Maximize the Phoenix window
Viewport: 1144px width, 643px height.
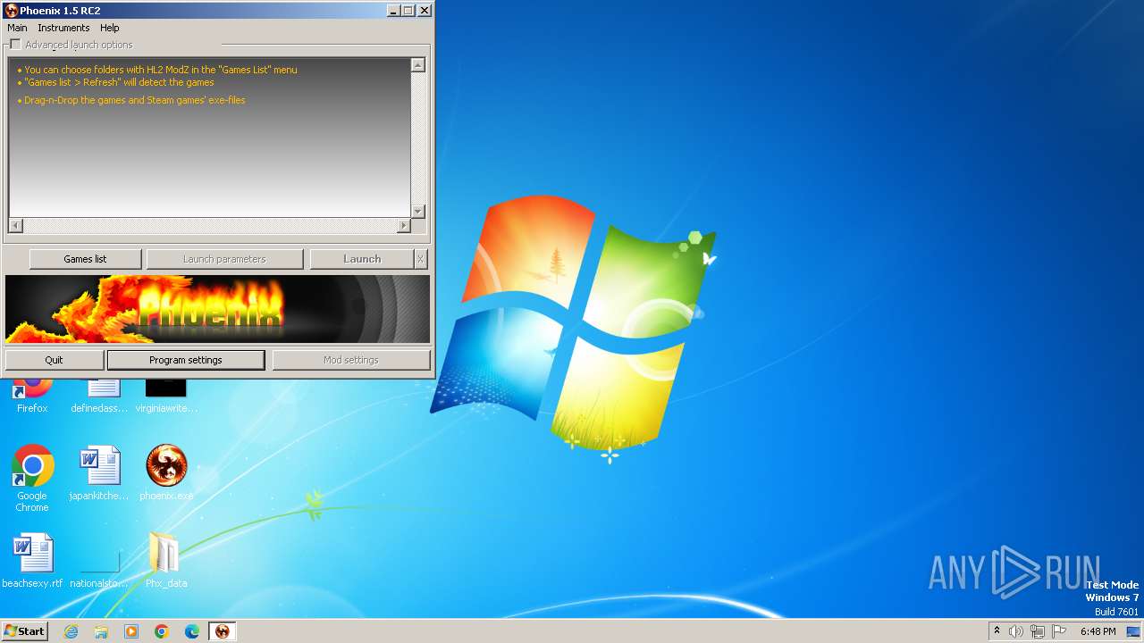tap(408, 11)
